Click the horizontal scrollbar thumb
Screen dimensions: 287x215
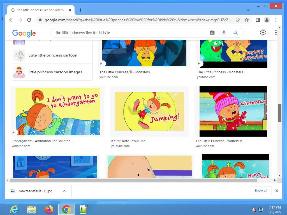coord(133,181)
